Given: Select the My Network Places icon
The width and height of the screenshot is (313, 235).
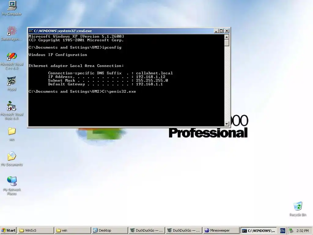Looking at the screenshot, I should 12,186.
